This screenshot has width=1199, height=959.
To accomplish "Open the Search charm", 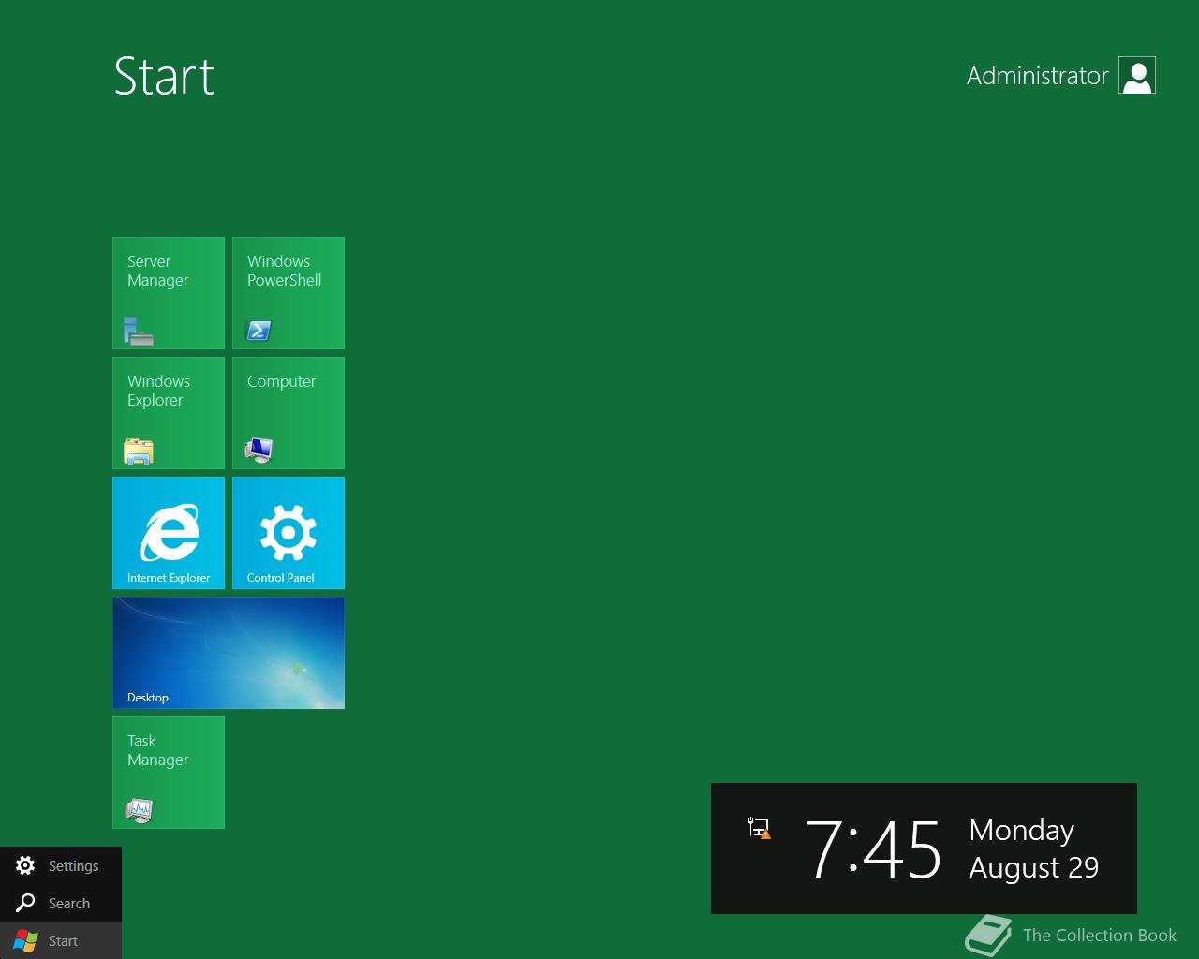I will click(61, 903).
